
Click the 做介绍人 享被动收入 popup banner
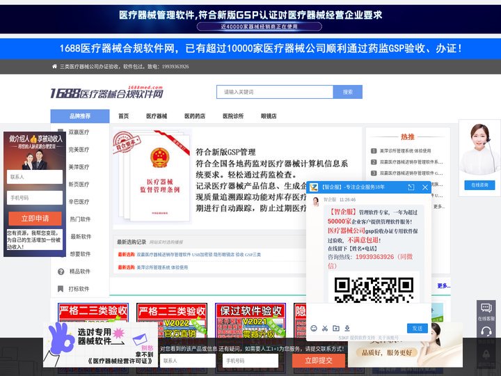(x=35, y=150)
